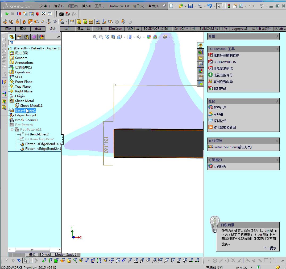286x269 pixels.
Task: Click the camera screen capture icon
Action: [x=61, y=14]
